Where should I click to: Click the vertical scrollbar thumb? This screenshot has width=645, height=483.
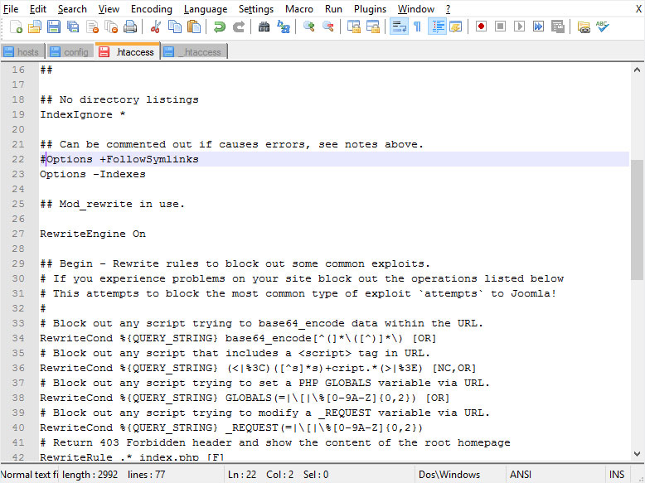tap(638, 220)
